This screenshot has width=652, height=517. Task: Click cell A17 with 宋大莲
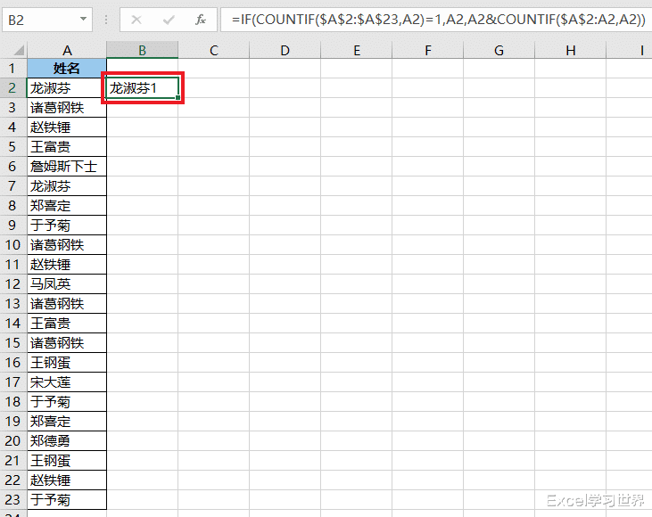coord(67,382)
